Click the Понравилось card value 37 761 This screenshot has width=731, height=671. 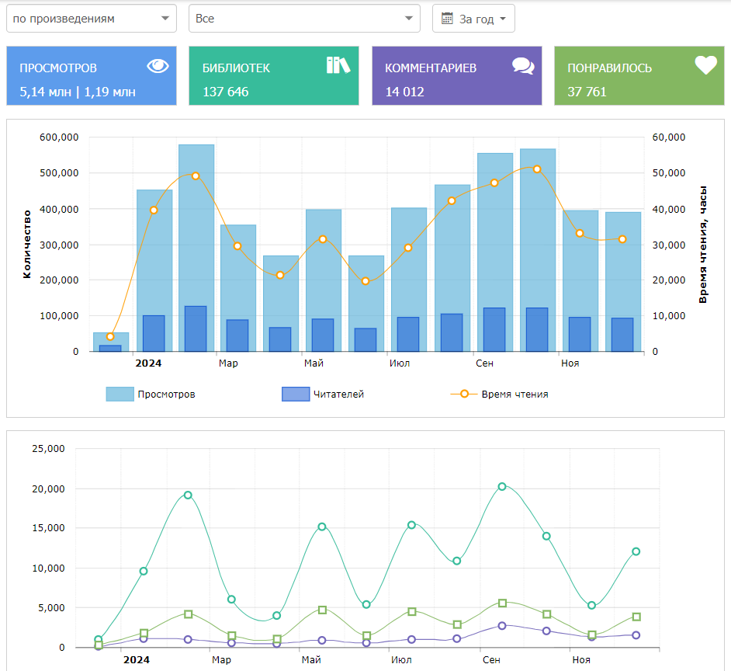click(587, 92)
